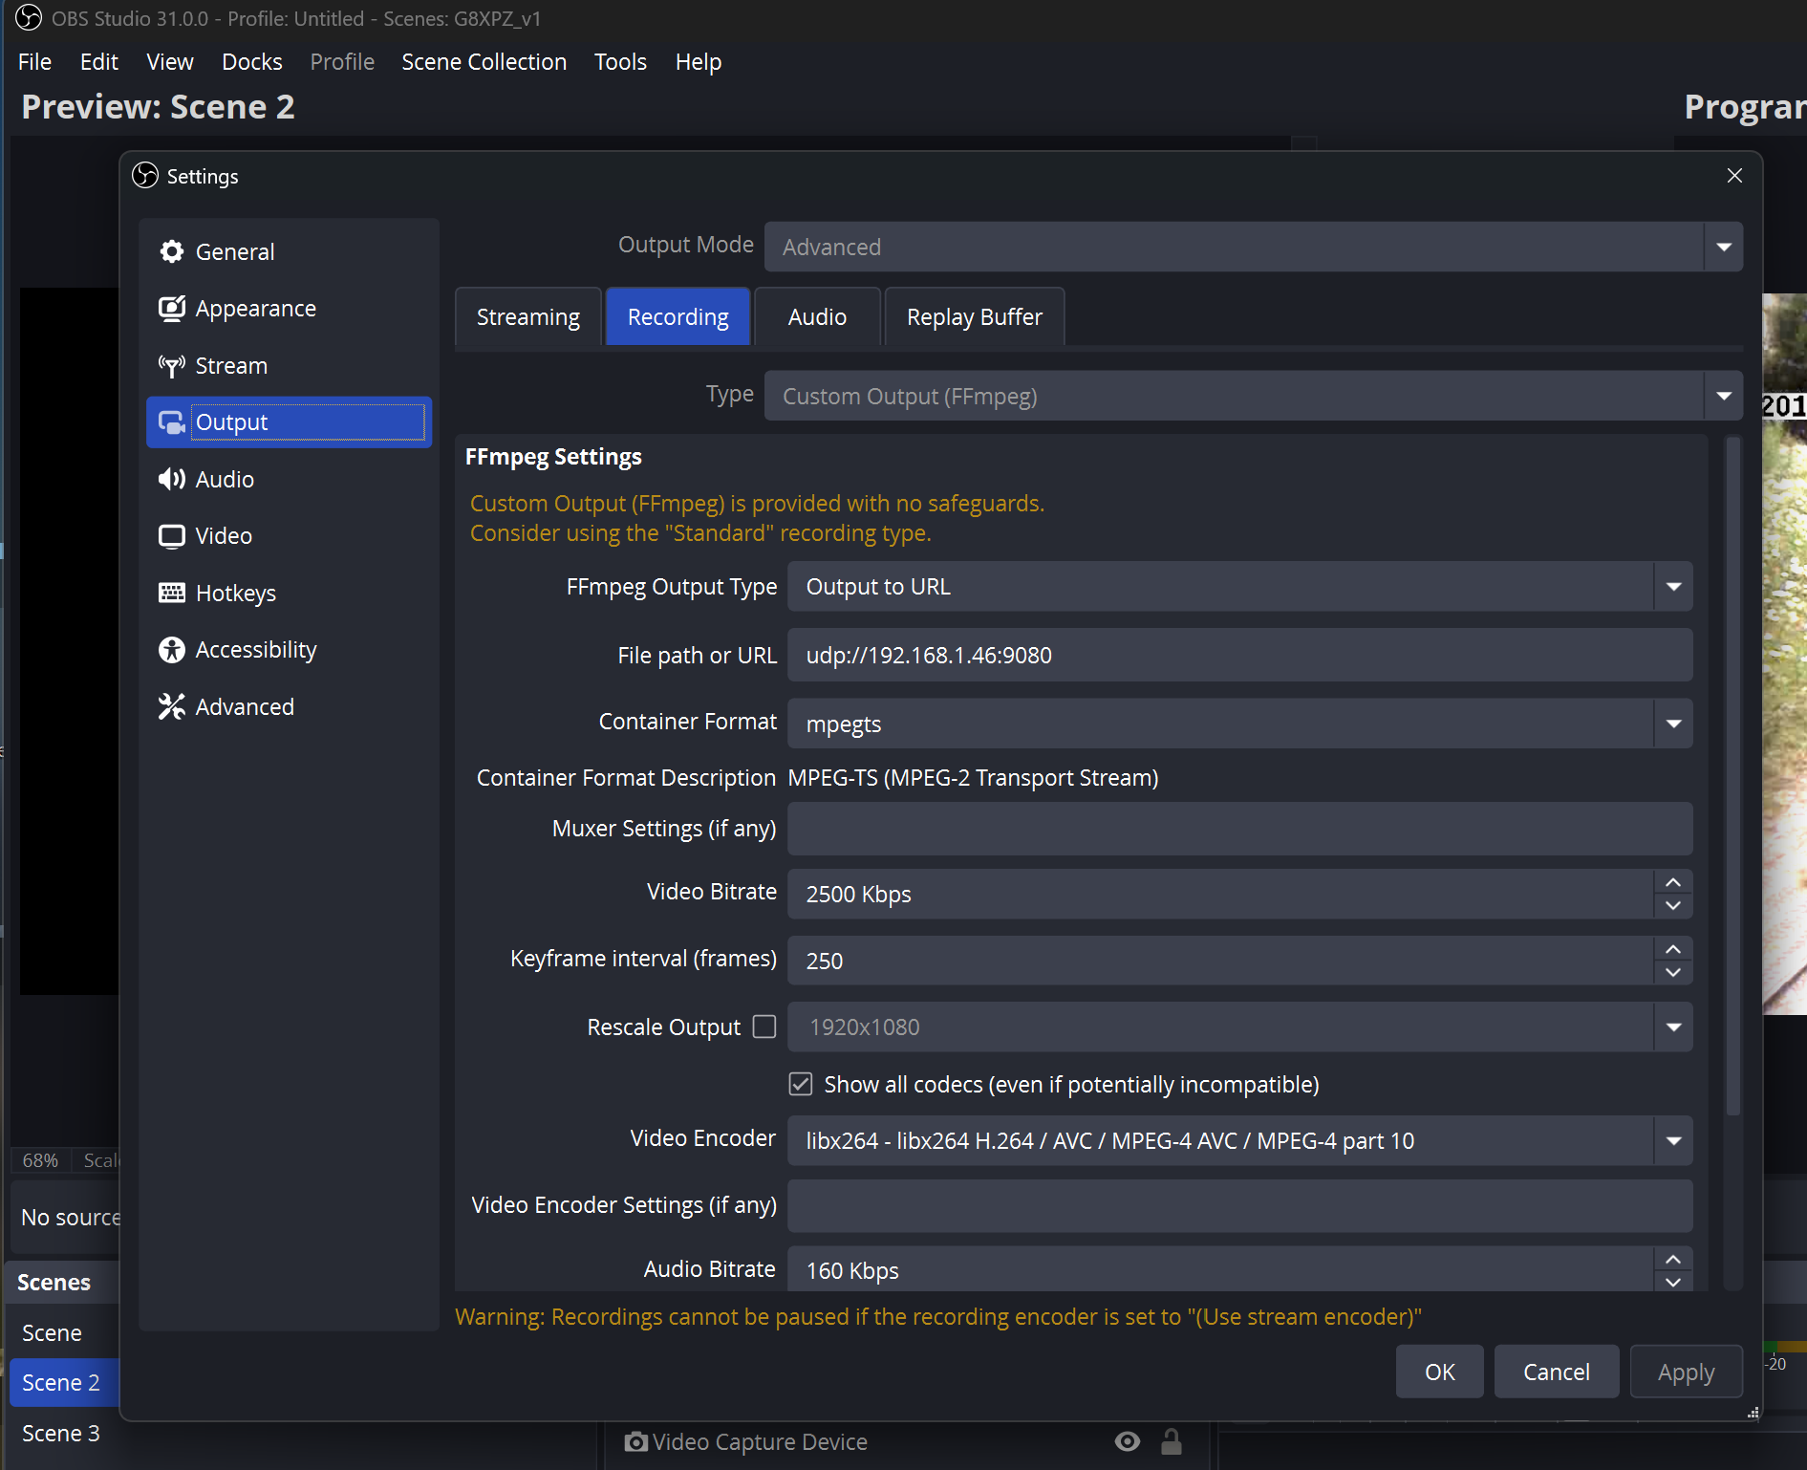This screenshot has width=1807, height=1470.
Task: Click the Audio speaker icon in sidebar
Action: click(x=172, y=479)
